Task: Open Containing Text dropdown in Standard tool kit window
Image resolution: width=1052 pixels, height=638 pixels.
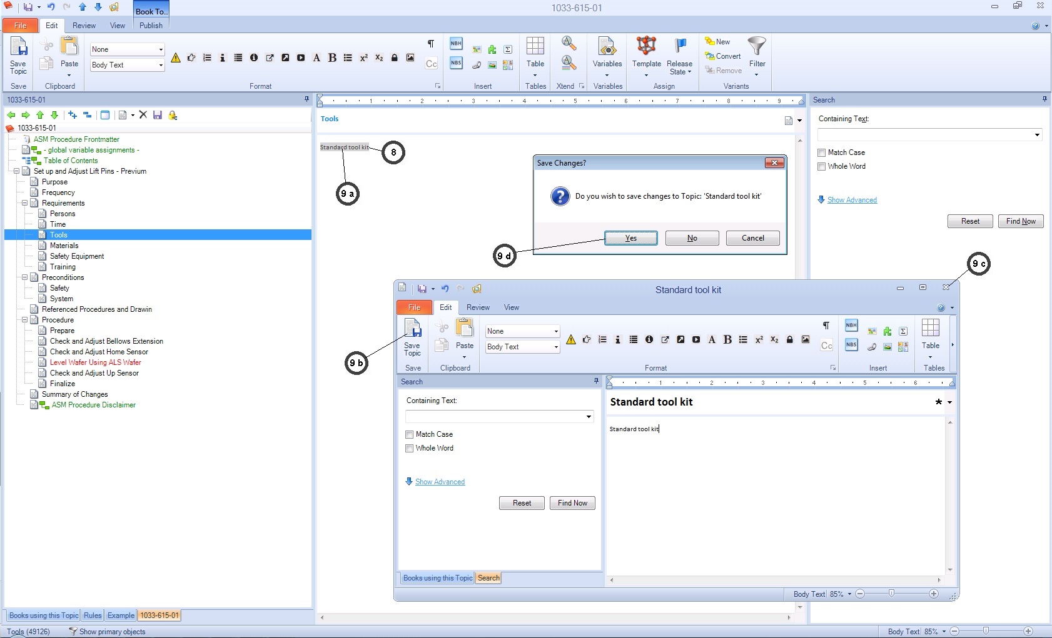Action: coord(589,417)
